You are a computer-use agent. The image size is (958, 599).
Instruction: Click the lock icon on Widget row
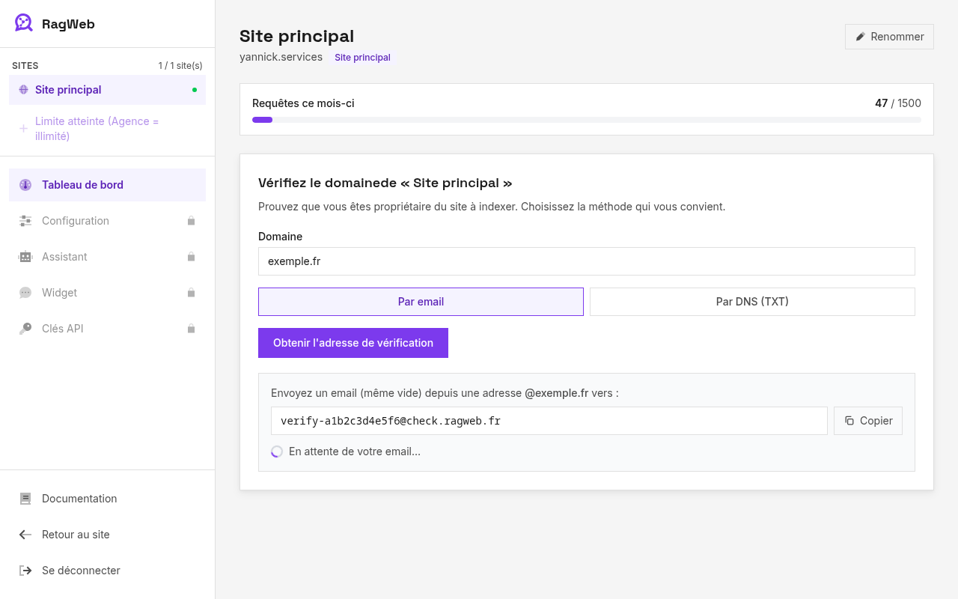pyautogui.click(x=191, y=293)
